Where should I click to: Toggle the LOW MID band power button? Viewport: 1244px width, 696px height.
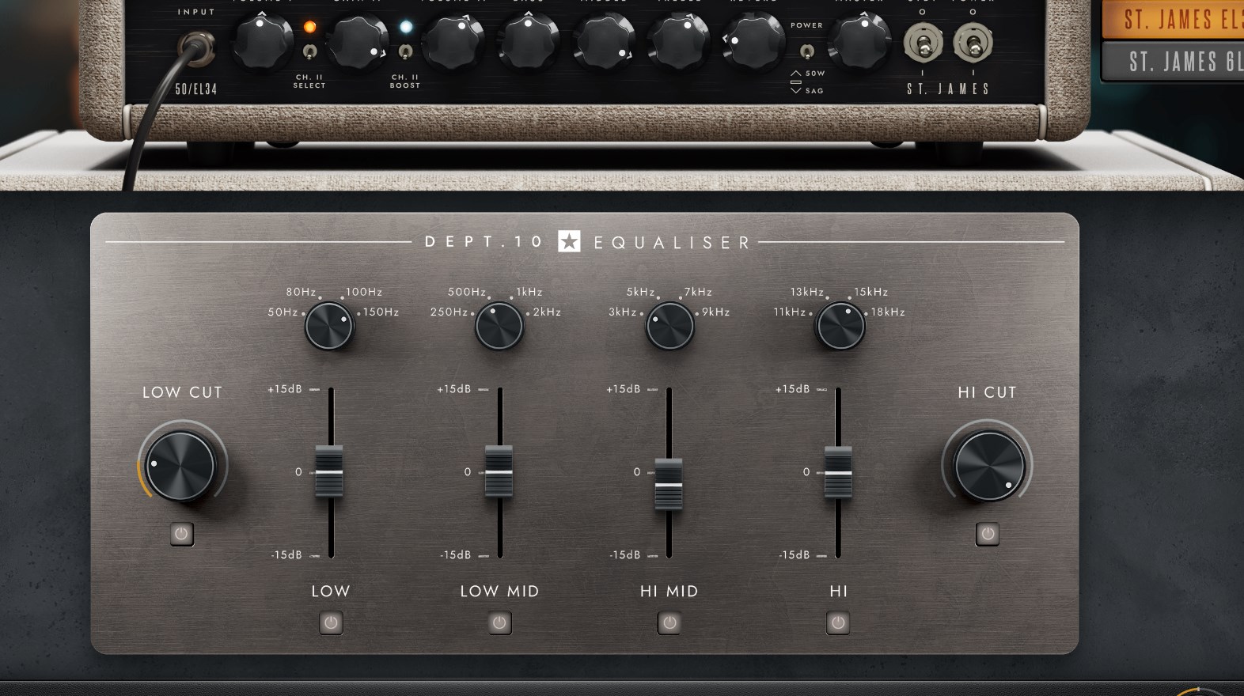tap(499, 623)
